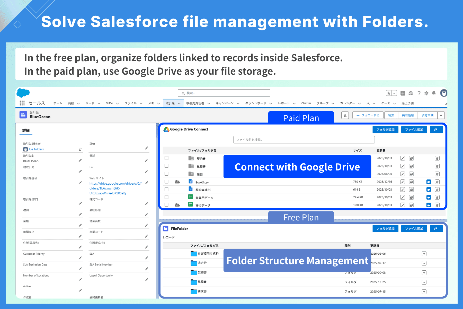This screenshot has width=463, height=309.
Task: Add a folder in Google Drive Connect
Action: (x=386, y=130)
